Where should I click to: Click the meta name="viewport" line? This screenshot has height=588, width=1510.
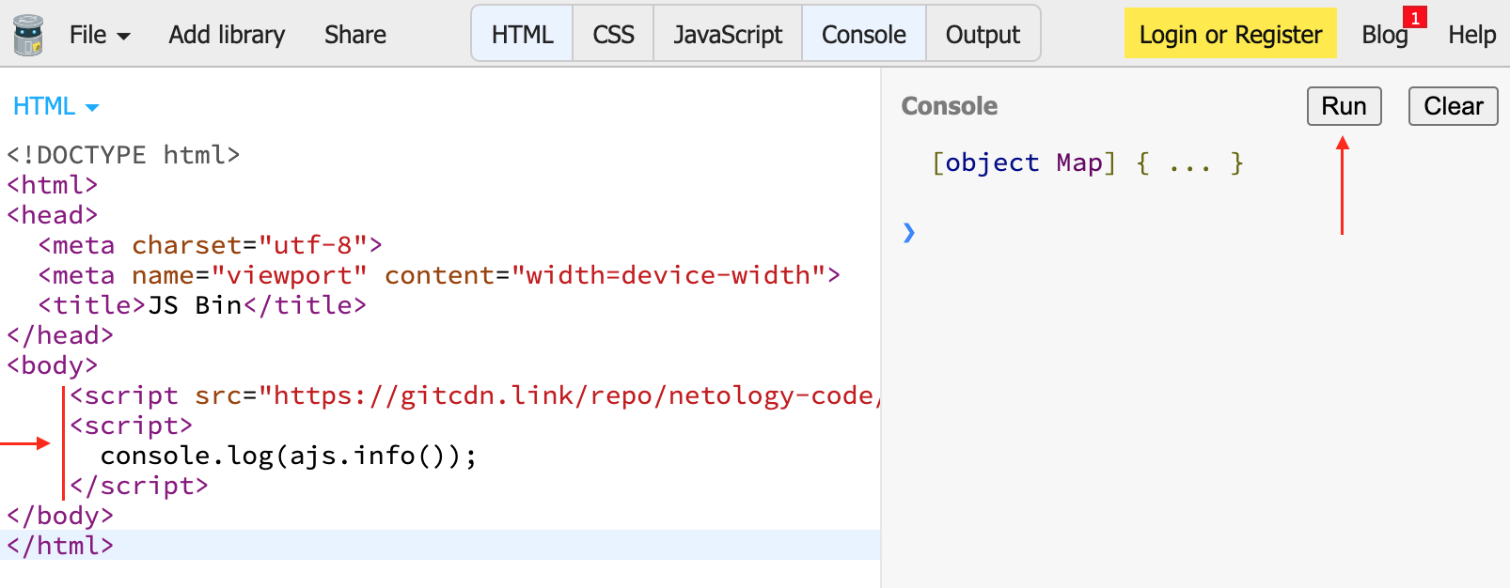(x=439, y=275)
